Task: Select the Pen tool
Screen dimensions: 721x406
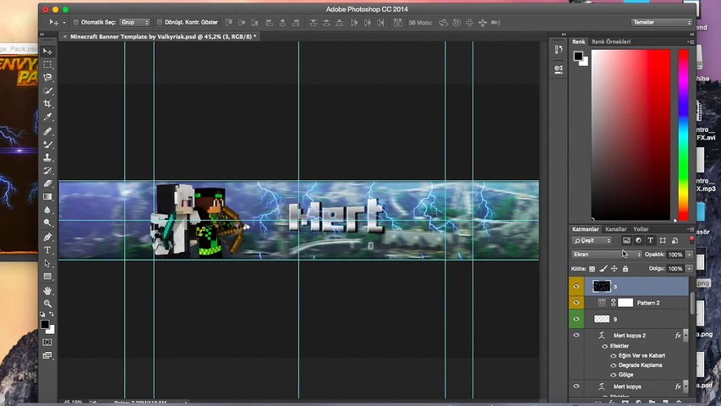Action: tap(47, 237)
